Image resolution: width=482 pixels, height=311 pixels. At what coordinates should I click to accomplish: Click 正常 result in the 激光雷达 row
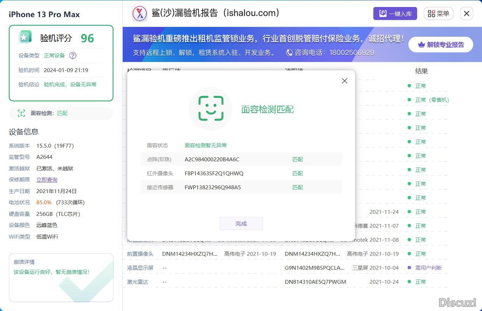[421, 282]
